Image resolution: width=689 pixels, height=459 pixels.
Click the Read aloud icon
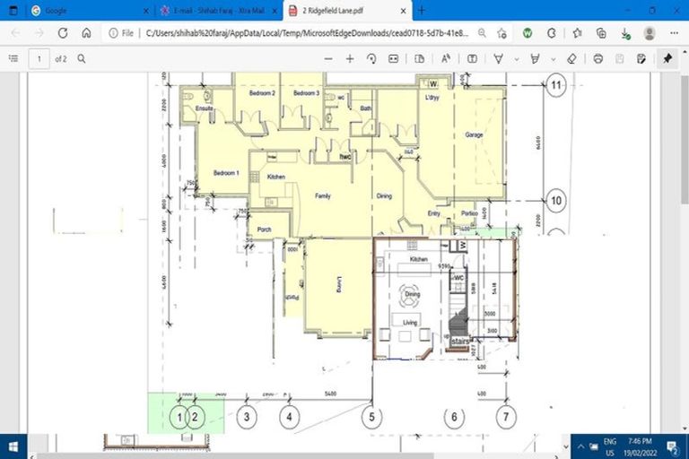click(445, 58)
